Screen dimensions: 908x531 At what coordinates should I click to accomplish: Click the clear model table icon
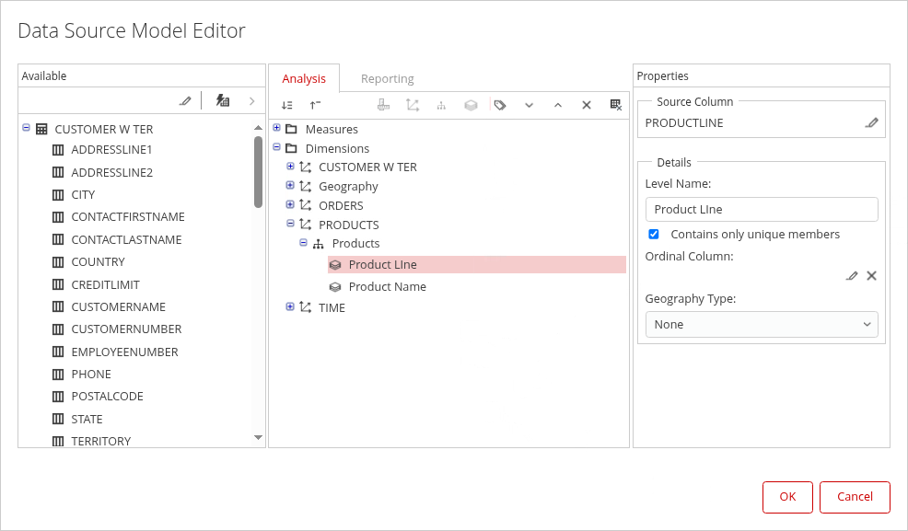[x=615, y=105]
